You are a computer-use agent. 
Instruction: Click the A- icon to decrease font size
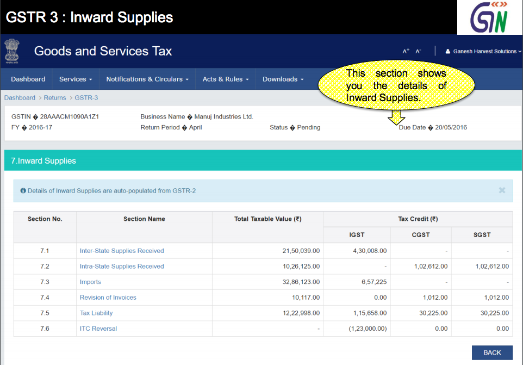point(418,51)
